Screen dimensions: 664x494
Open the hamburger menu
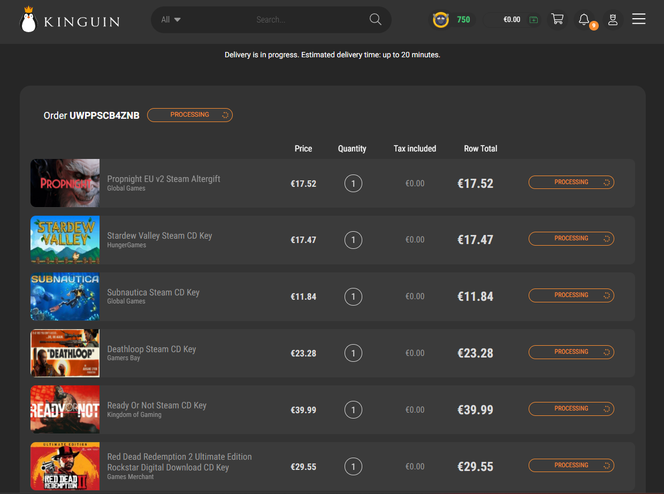coord(639,19)
